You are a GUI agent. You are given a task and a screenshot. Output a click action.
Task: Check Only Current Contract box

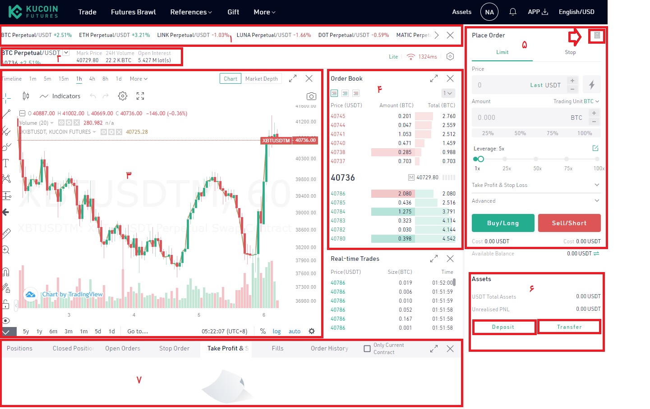(x=367, y=349)
